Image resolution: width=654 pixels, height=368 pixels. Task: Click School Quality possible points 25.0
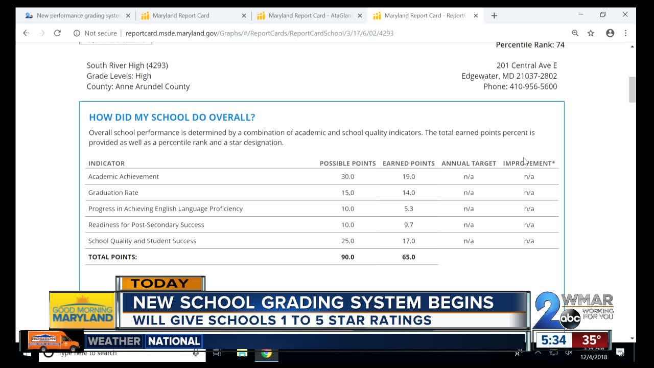click(347, 241)
